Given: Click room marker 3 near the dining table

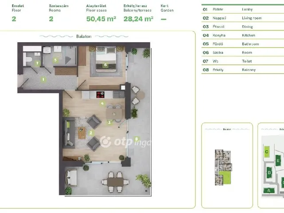Looking at the screenshot, I should [109, 122].
